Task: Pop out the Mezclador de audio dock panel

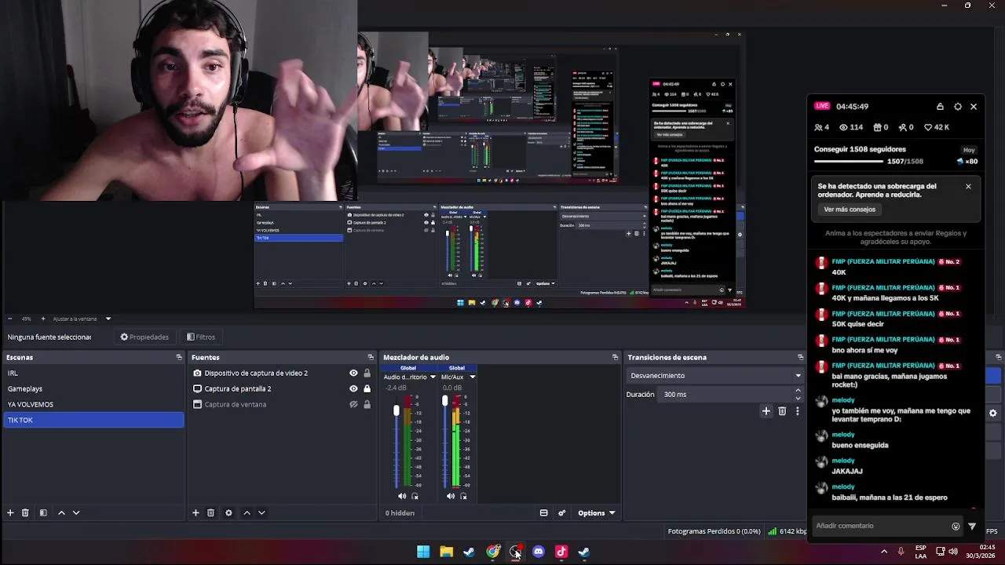Action: tap(615, 357)
